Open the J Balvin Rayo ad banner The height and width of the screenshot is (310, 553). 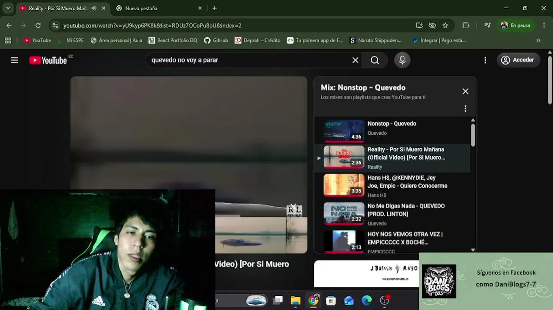tap(366, 273)
